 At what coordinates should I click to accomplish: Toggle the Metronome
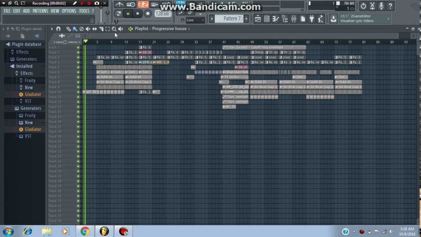tap(119, 4)
